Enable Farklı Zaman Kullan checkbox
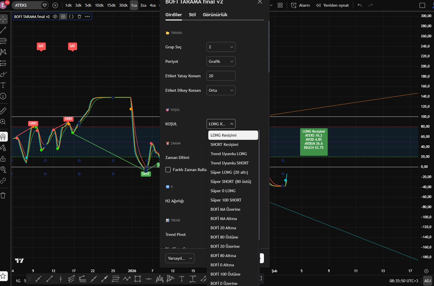 pyautogui.click(x=168, y=170)
